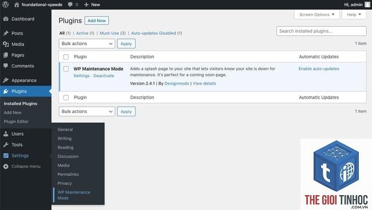Viewport: 372px width, 210px height.
Task: Open Permalinks settings from flyout
Action: tap(68, 175)
